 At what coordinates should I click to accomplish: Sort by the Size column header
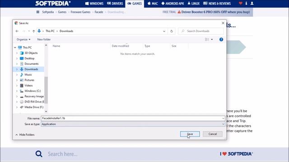174,46
